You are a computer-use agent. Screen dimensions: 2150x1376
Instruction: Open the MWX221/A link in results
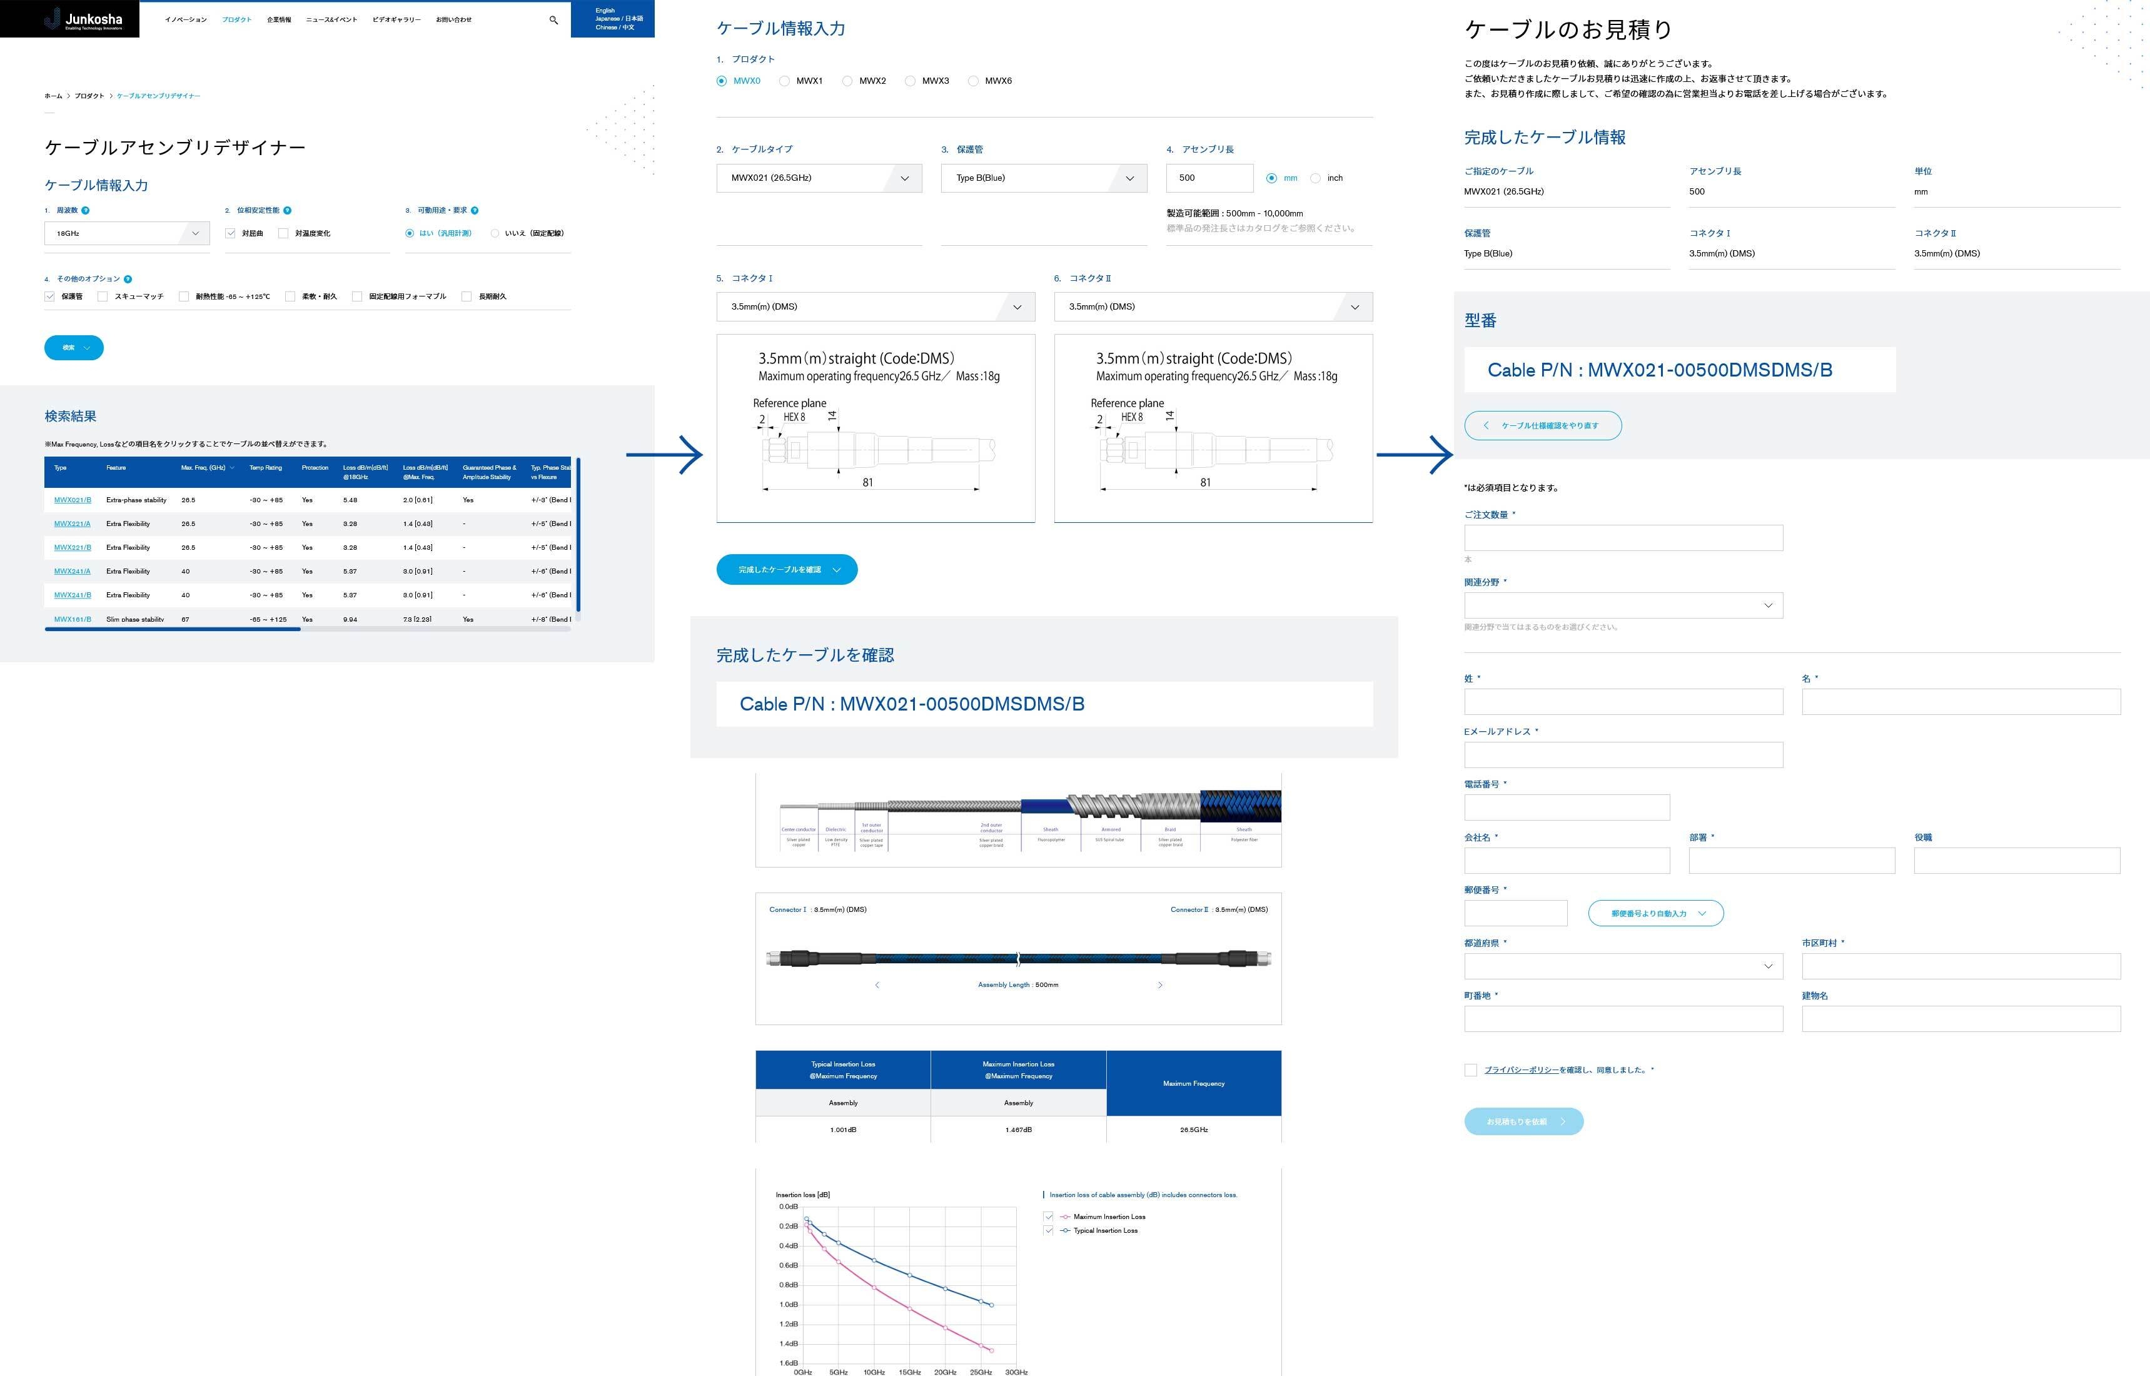(73, 525)
